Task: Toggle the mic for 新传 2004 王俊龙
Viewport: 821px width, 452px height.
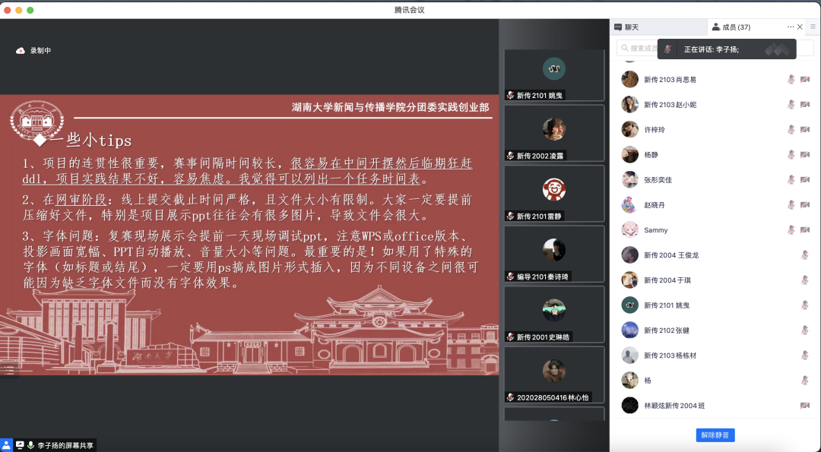Action: pos(805,255)
